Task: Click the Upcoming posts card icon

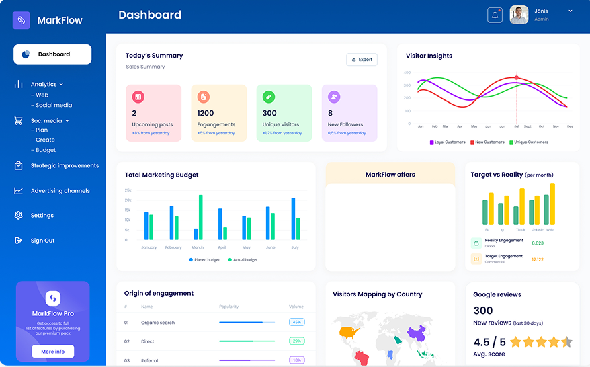Action: point(138,97)
